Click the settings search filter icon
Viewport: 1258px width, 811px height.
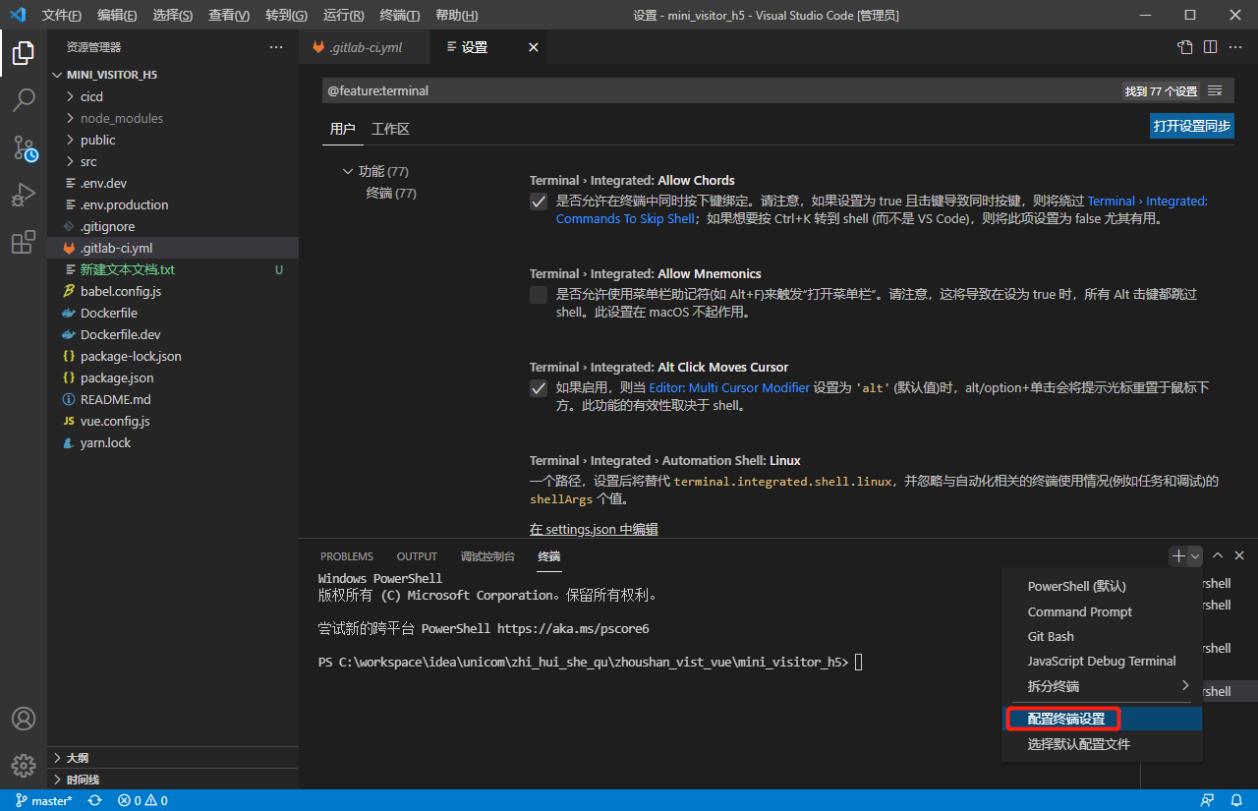point(1215,90)
